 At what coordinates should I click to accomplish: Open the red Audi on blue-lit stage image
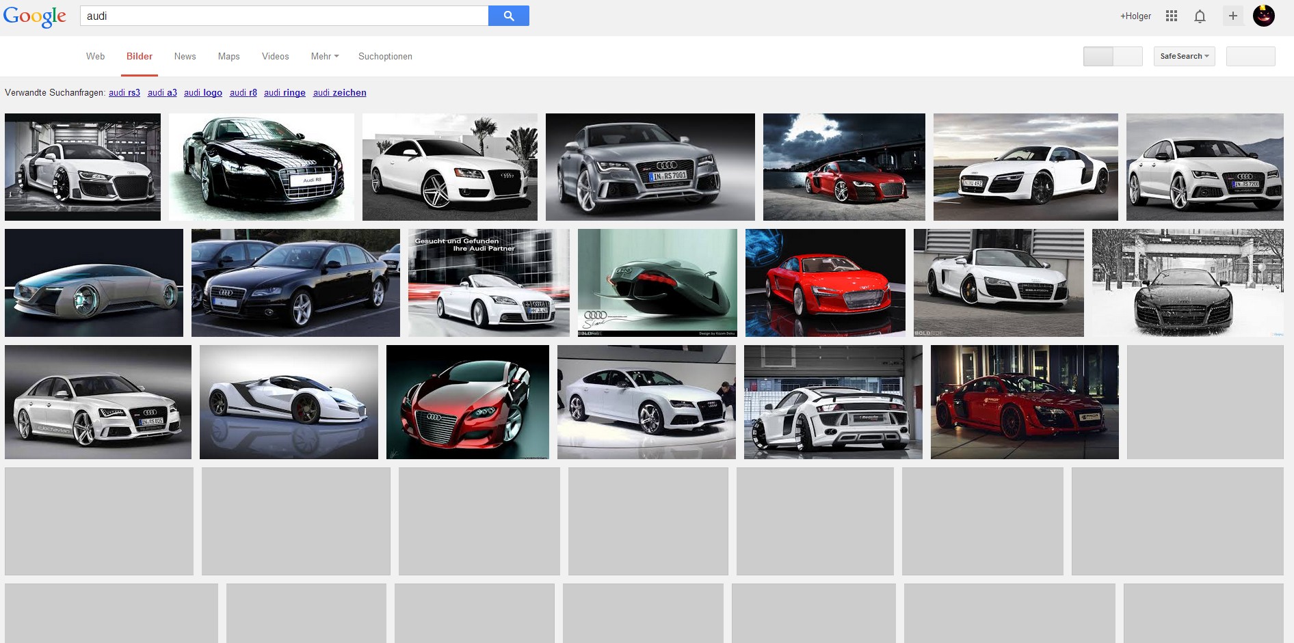coord(826,283)
